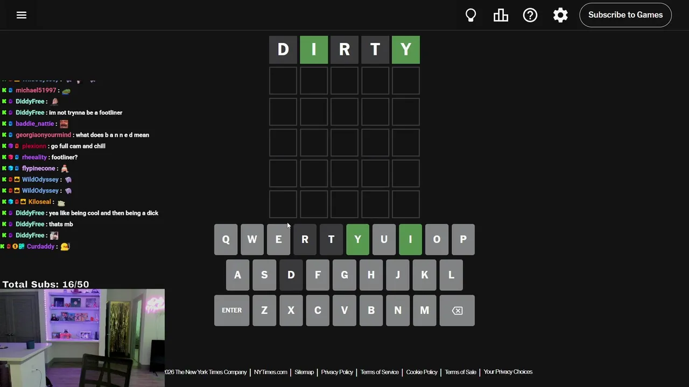Tap the V key

pos(344,311)
